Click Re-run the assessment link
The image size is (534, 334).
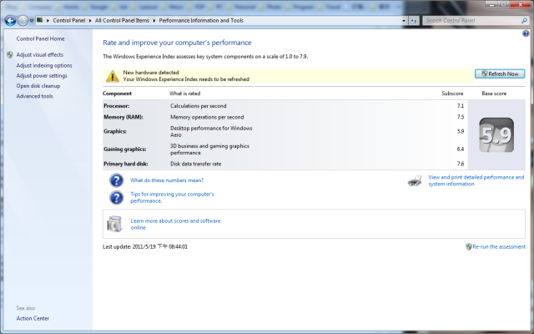(499, 247)
